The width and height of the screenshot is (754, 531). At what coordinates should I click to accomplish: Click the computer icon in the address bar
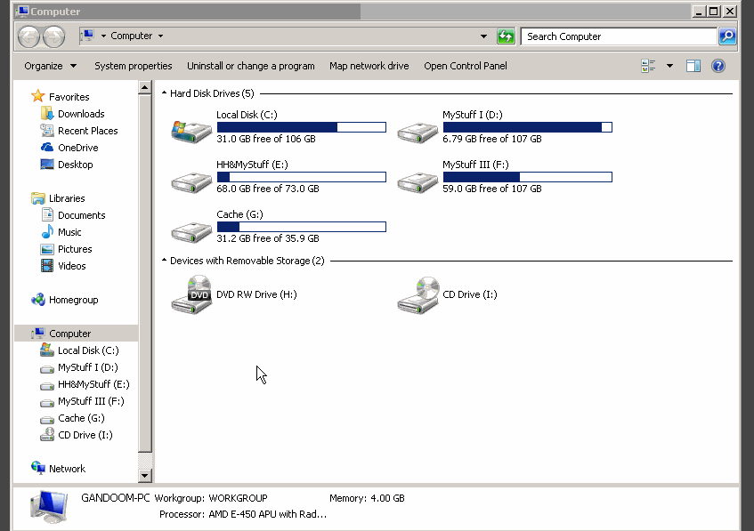click(88, 35)
